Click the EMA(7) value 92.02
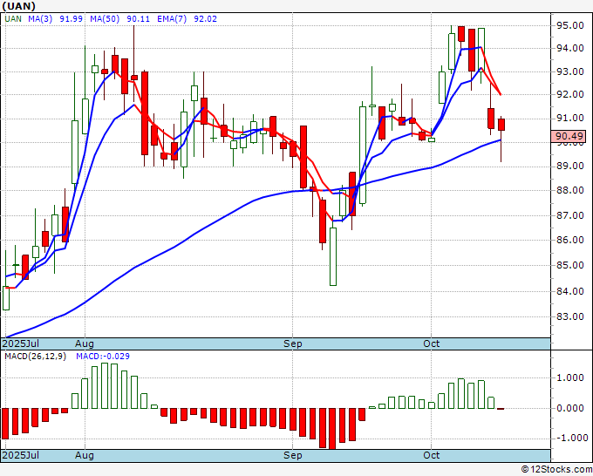The width and height of the screenshot is (593, 476). [205, 18]
